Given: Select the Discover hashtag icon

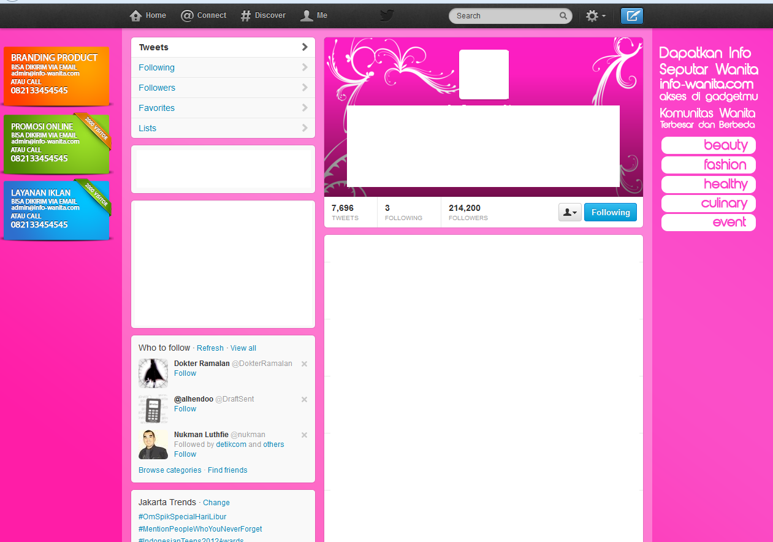Looking at the screenshot, I should 245,15.
